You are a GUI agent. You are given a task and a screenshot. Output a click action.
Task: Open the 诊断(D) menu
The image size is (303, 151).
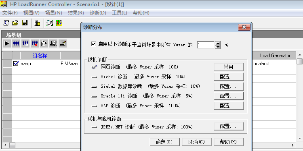(x=98, y=13)
